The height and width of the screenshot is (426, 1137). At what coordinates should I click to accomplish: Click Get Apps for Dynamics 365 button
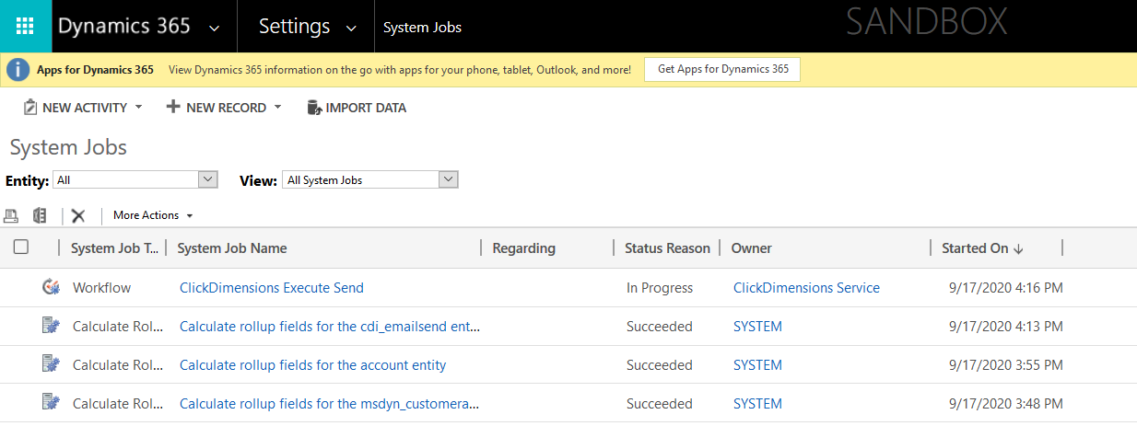click(723, 69)
